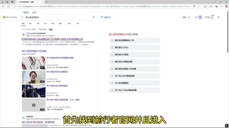Open Edge settings and more menu

222,6
